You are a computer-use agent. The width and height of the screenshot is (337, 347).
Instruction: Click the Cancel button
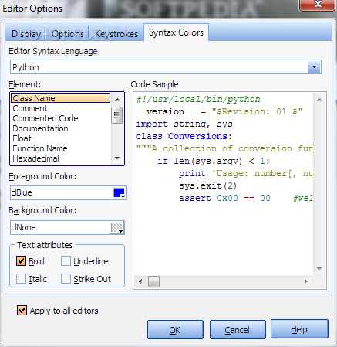pyautogui.click(x=238, y=330)
